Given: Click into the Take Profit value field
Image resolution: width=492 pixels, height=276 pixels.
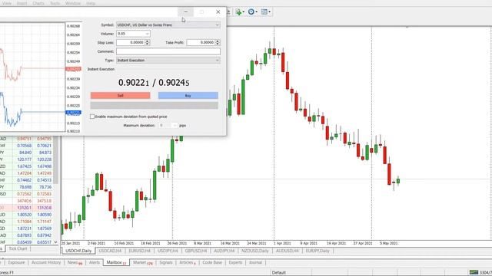Looking at the screenshot, I should (x=201, y=43).
